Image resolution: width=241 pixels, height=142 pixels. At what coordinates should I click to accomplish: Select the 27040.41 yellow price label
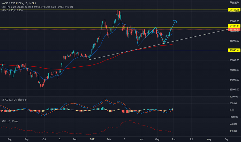234,50
